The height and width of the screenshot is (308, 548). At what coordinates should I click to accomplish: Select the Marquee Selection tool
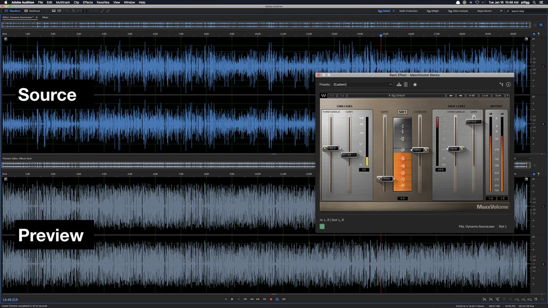(x=90, y=11)
